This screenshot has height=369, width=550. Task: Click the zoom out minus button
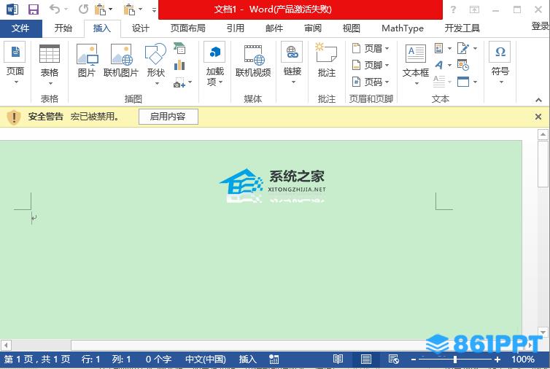point(414,360)
